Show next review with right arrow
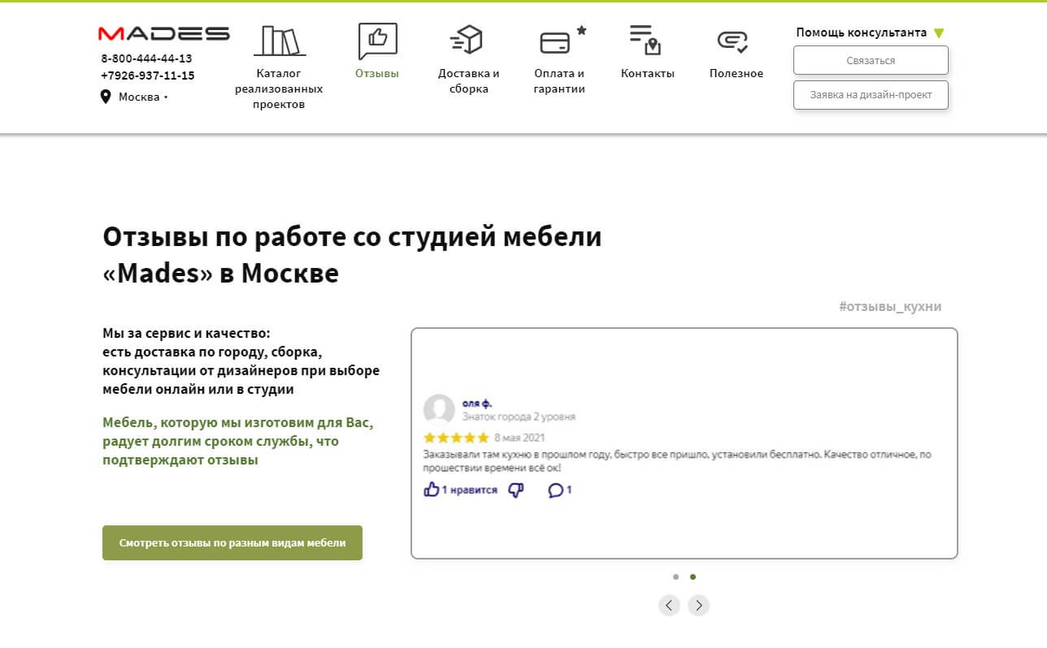 coord(698,605)
